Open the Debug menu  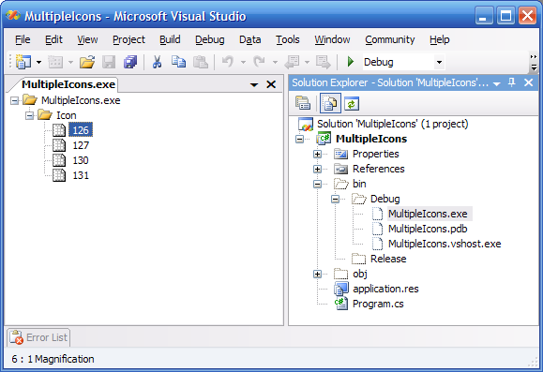point(209,39)
